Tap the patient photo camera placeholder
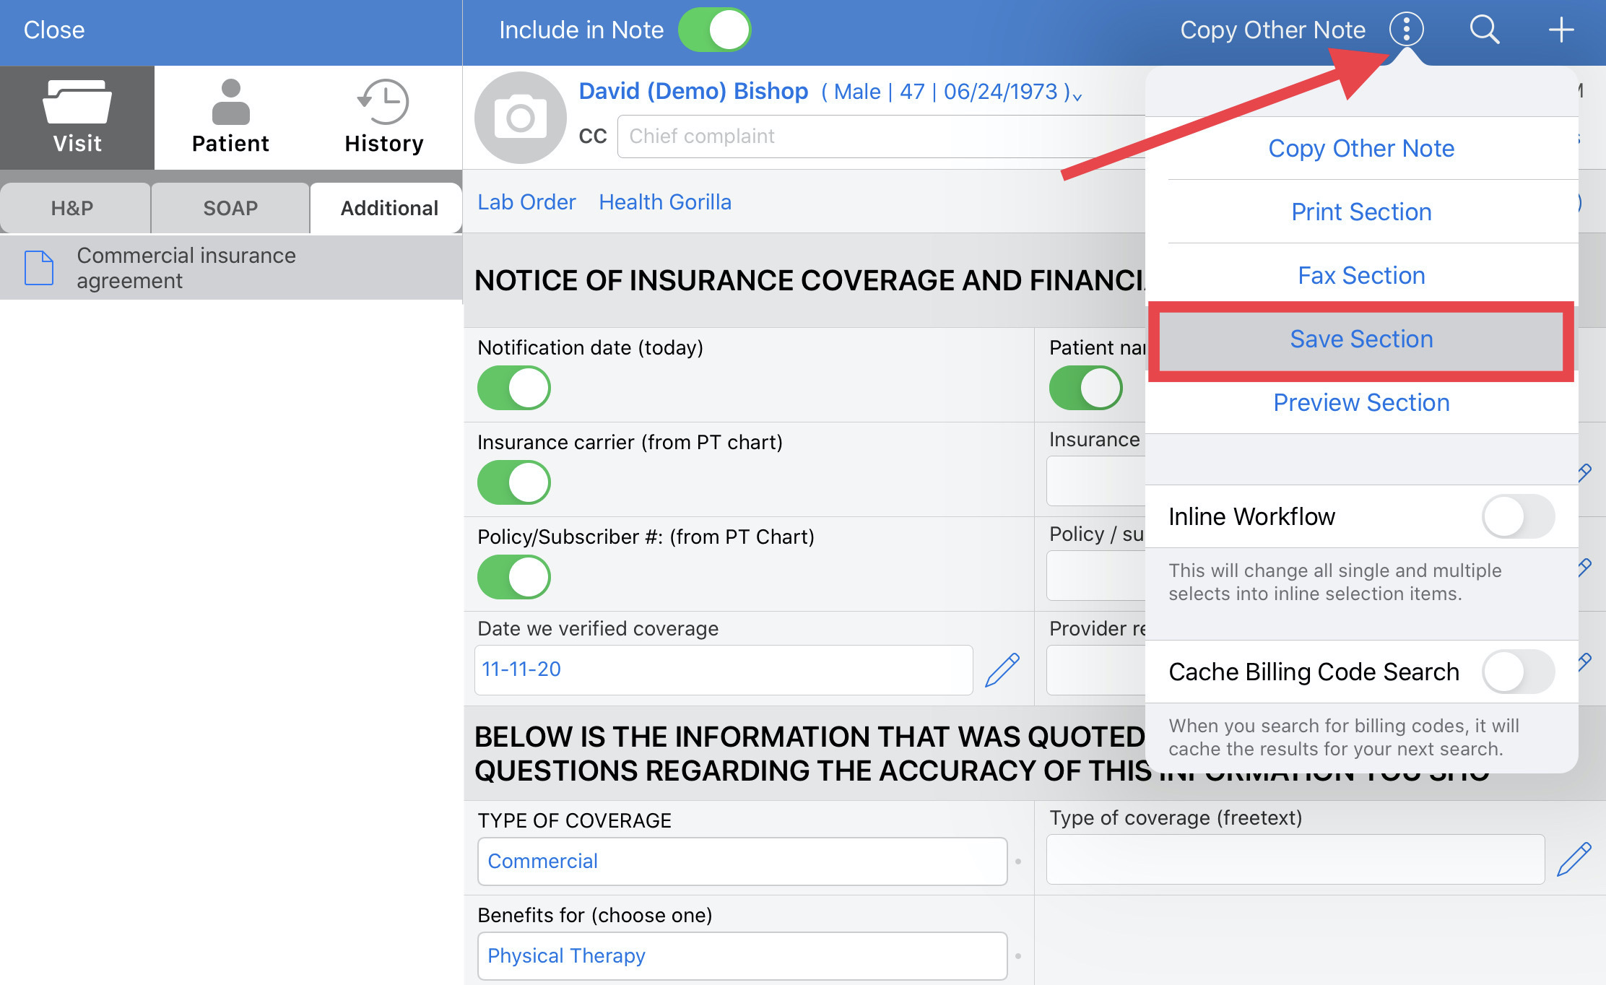Screen dimensions: 1606x985 click(x=520, y=118)
